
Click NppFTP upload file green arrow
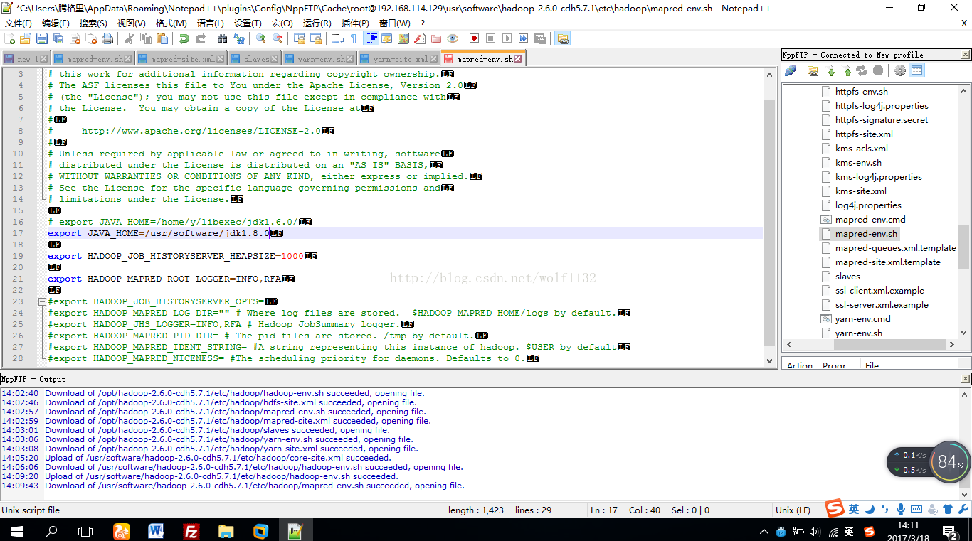[x=847, y=70]
